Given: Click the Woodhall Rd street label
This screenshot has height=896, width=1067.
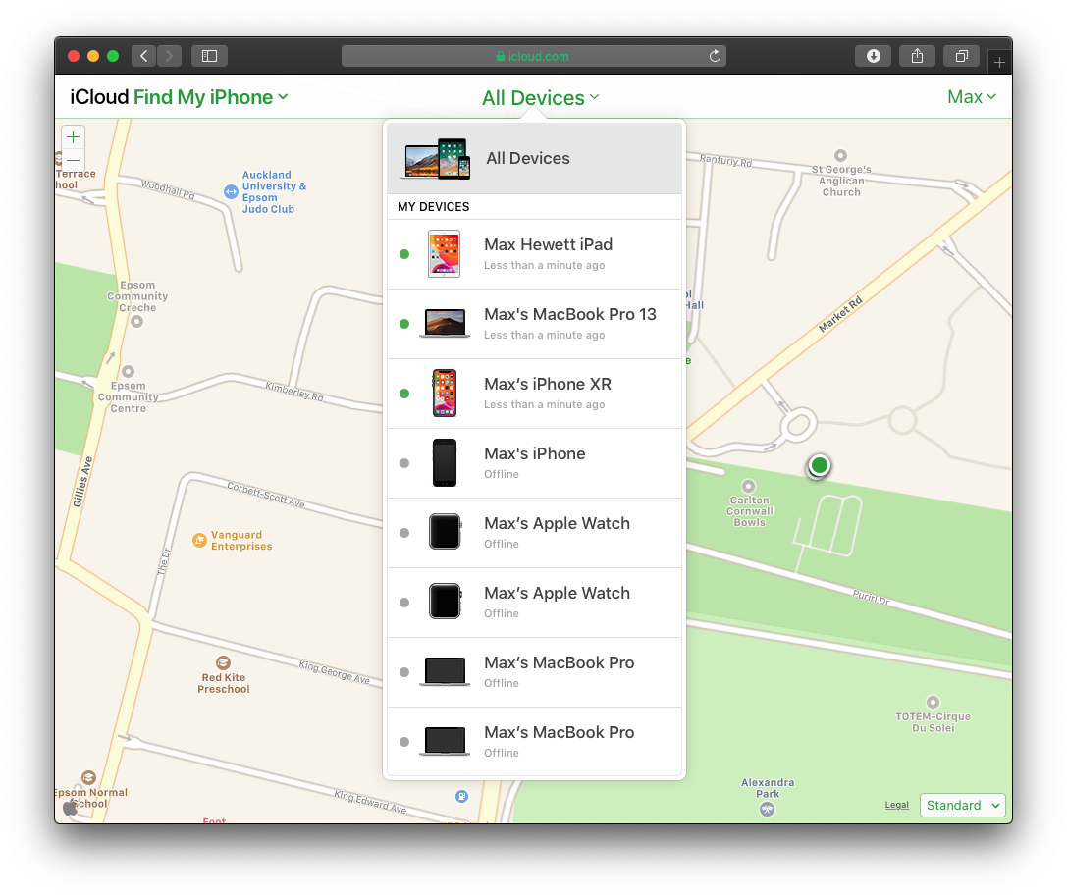Looking at the screenshot, I should tap(168, 189).
